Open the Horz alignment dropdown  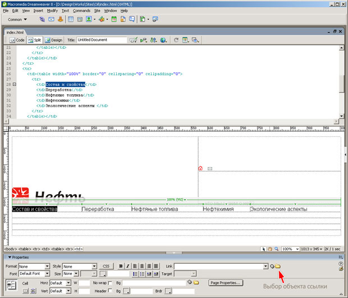tap(59, 283)
